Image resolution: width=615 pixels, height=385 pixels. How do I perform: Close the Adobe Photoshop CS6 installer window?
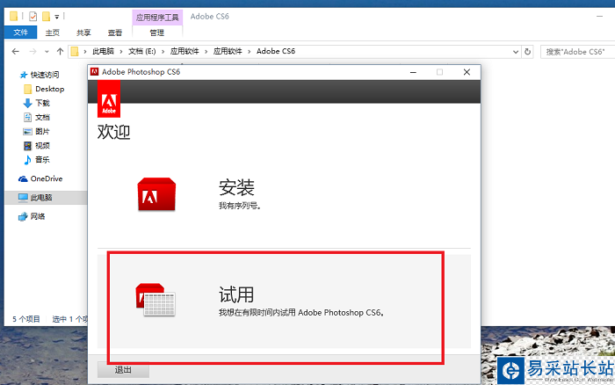(467, 72)
